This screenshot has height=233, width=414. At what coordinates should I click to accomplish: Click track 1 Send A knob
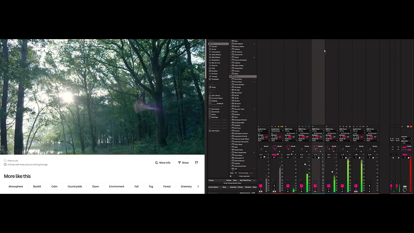click(261, 148)
